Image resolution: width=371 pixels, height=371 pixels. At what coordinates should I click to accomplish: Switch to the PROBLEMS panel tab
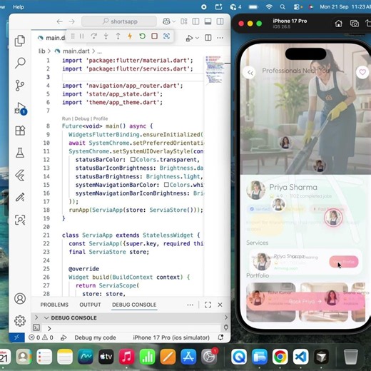click(54, 305)
